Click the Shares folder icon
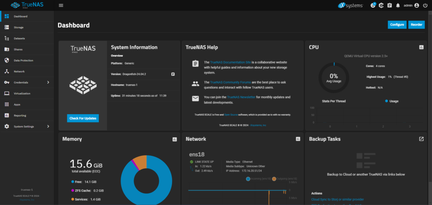Screen dimensions: 432x205 pos(7,49)
